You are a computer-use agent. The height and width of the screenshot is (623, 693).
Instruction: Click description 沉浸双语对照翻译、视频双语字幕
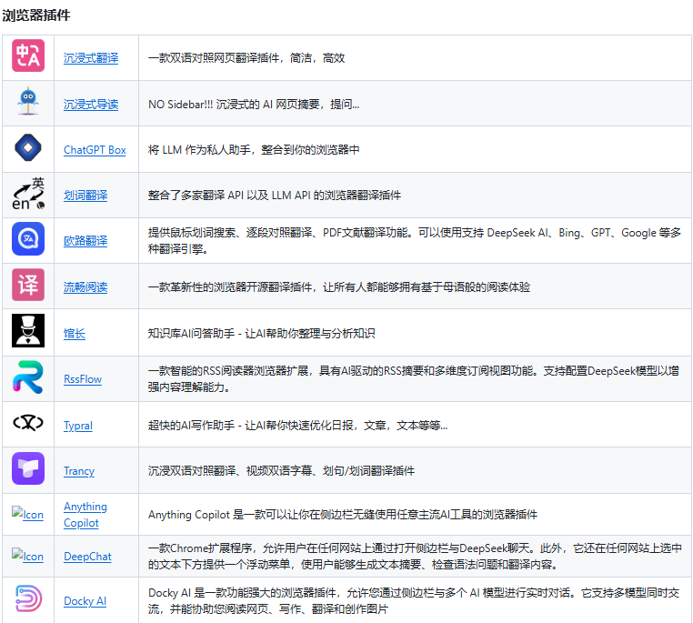[x=281, y=471]
